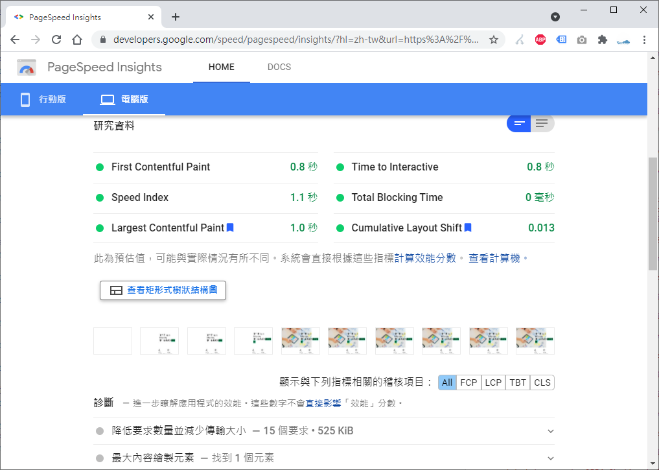The image size is (659, 470).
Task: Open the browser home page
Action: pyautogui.click(x=77, y=40)
